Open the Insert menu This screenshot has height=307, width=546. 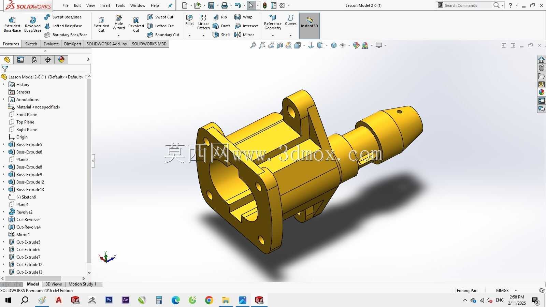[105, 5]
